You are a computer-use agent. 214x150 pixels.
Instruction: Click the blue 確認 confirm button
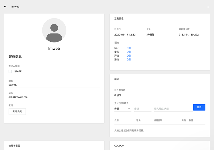pos(199,107)
